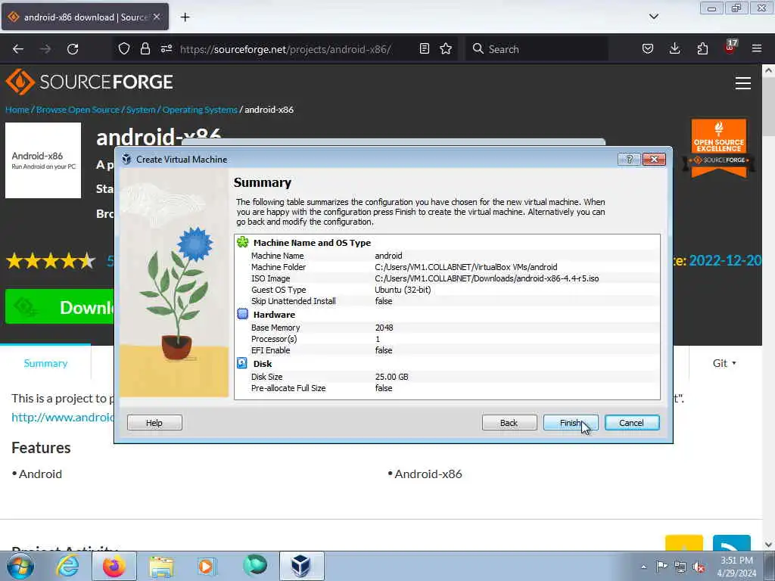The height and width of the screenshot is (581, 775).
Task: Switch to VirtualBox in the taskbar
Action: (x=301, y=566)
